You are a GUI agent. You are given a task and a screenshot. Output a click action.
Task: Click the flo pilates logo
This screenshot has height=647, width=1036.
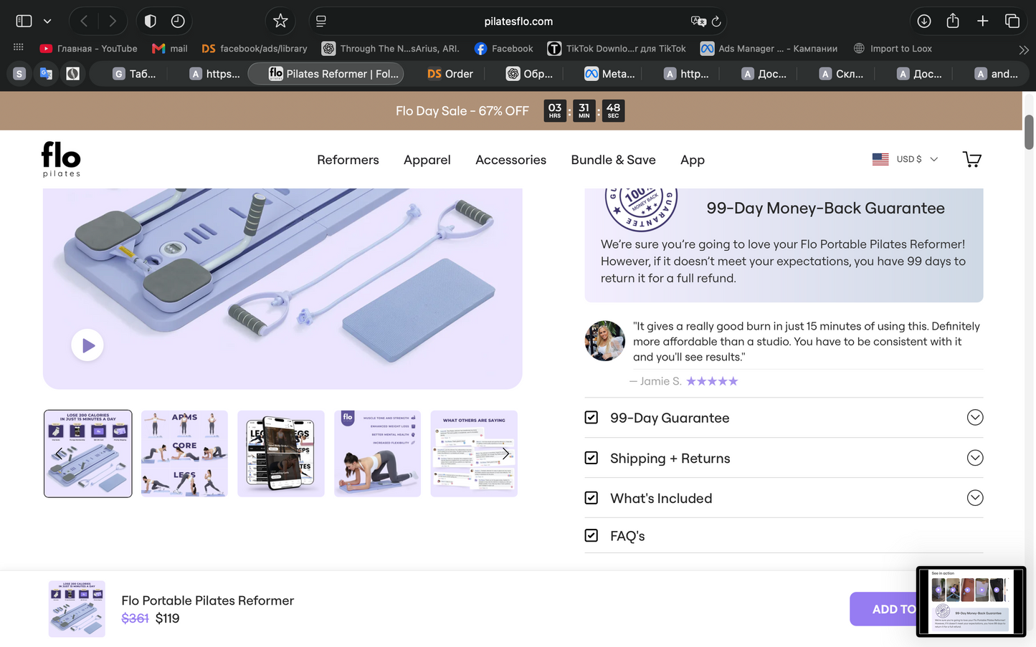(x=61, y=158)
